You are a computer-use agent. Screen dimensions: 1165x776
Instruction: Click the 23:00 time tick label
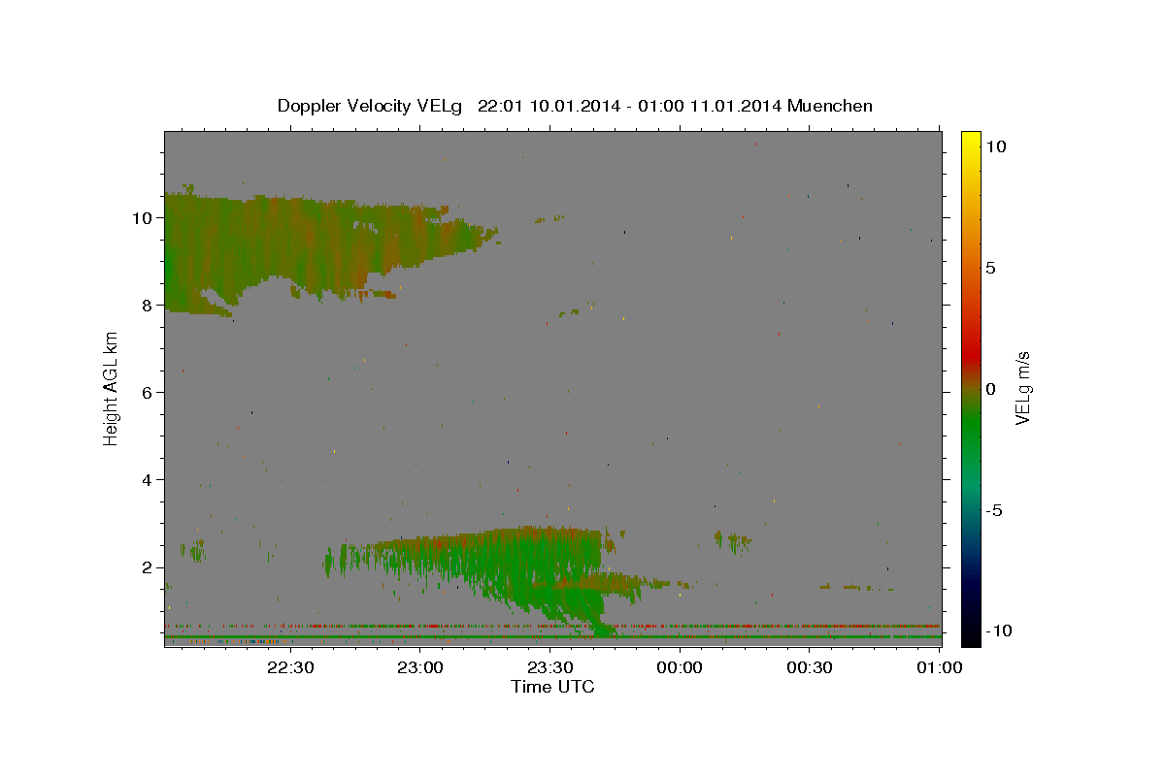coord(420,667)
